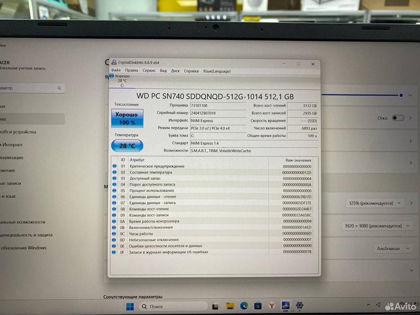Click status dot of Команды хост-записи row

tap(114, 215)
